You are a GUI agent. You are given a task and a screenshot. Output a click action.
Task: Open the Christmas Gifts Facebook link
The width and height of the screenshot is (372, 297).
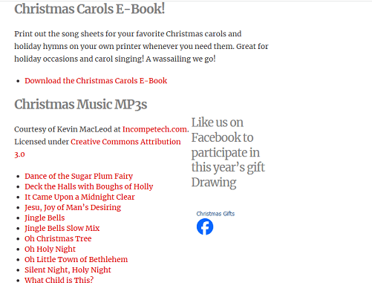coord(215,214)
